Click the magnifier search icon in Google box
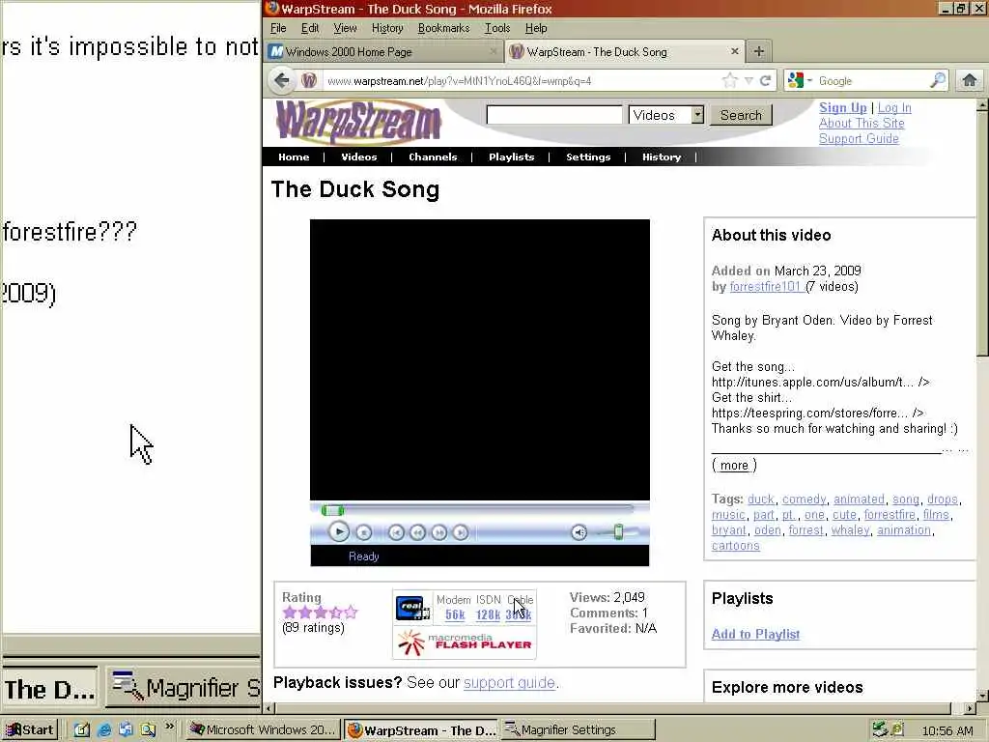The height and width of the screenshot is (742, 989). 938,80
